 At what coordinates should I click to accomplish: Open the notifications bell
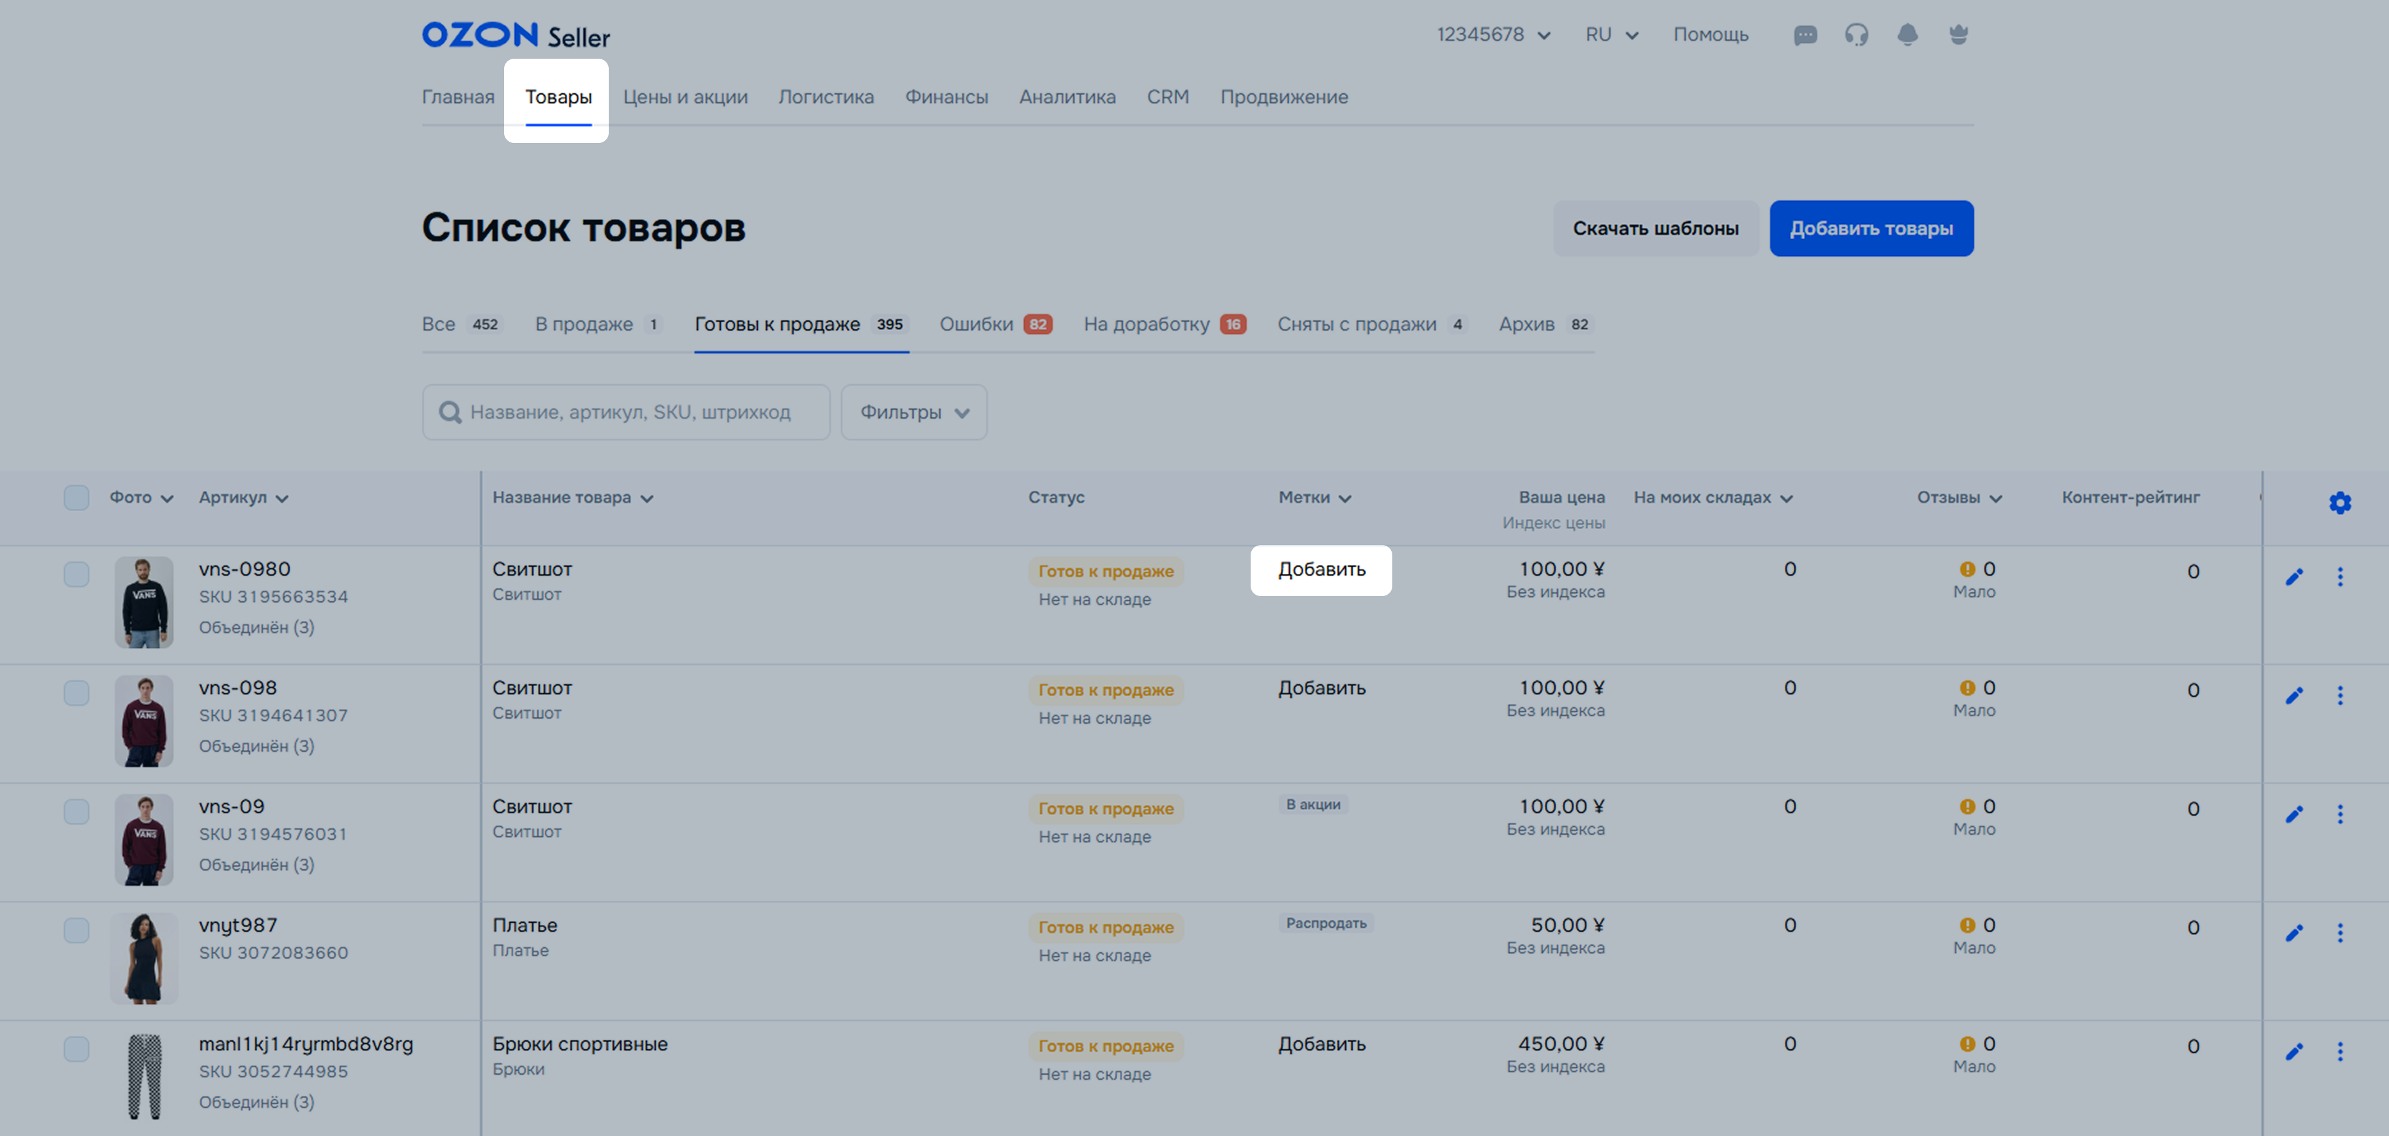[x=1907, y=35]
